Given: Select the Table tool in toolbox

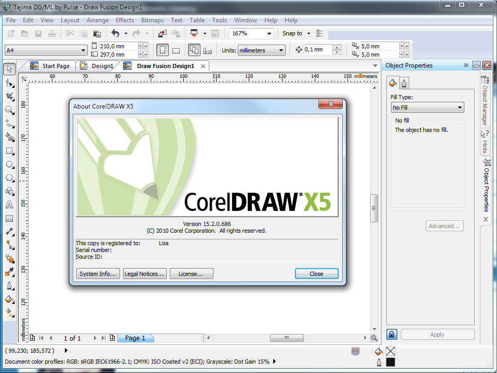Looking at the screenshot, I should pyautogui.click(x=9, y=219).
